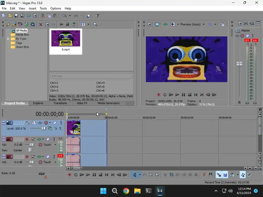The width and height of the screenshot is (263, 197).
Task: Switch to the Explorer tab
Action: [38, 103]
